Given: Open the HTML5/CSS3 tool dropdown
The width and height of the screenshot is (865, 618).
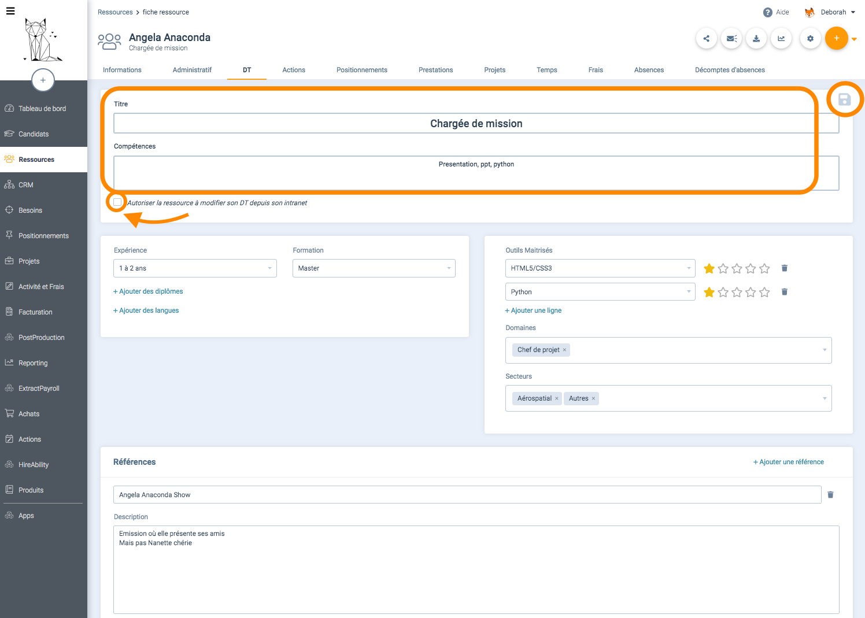Looking at the screenshot, I should (600, 268).
